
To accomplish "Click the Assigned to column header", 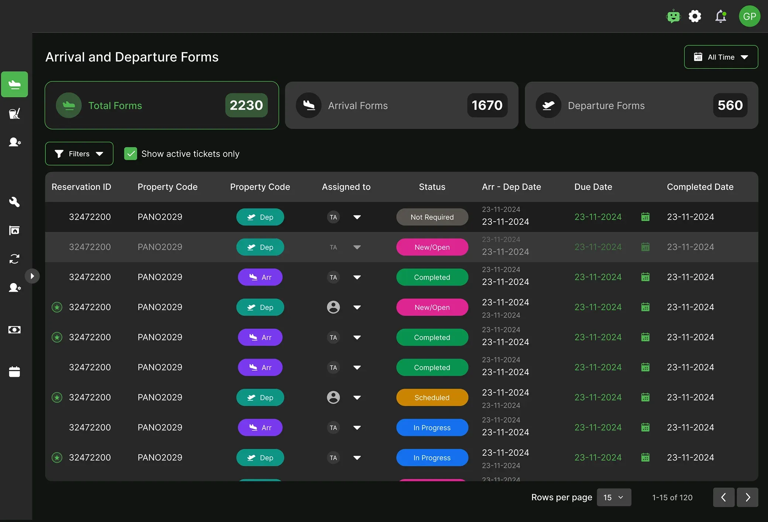I will click(x=346, y=187).
